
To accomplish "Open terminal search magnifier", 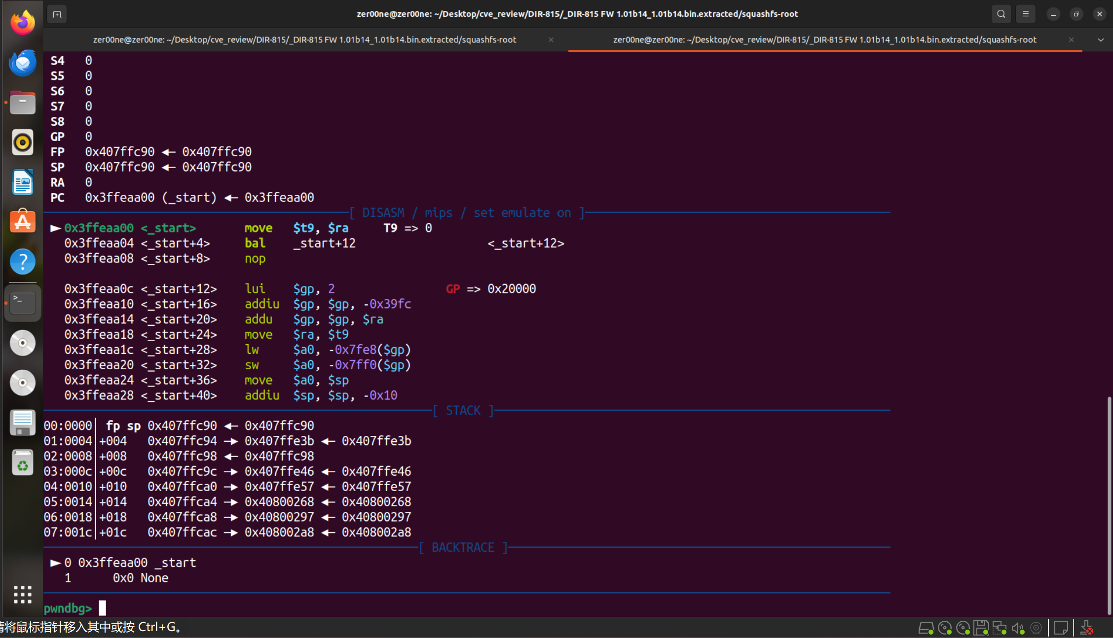I will pyautogui.click(x=1001, y=14).
